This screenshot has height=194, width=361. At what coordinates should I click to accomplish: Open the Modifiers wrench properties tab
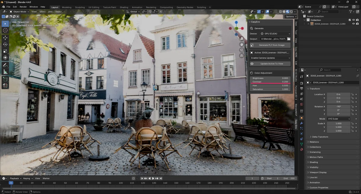[x=301, y=123]
